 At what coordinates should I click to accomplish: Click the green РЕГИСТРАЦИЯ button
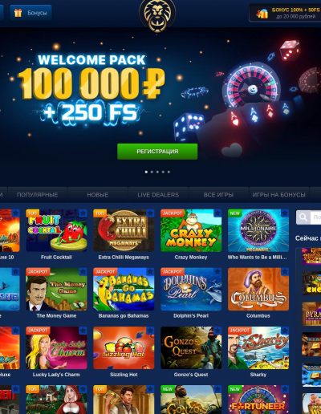point(157,152)
